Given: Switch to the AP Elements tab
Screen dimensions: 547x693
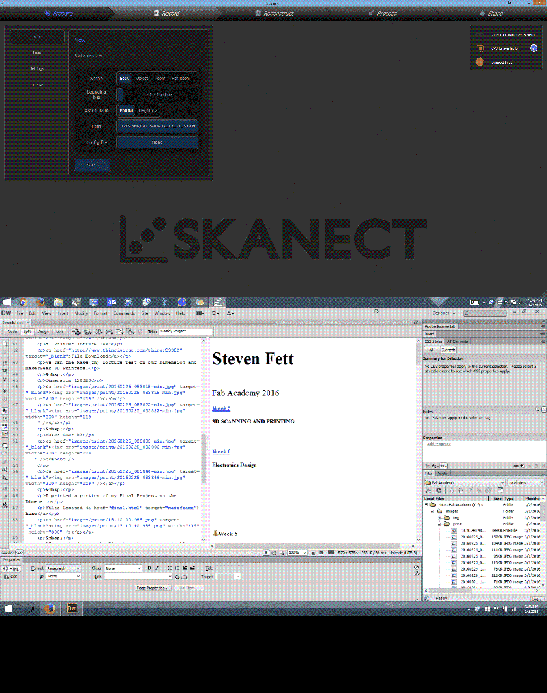Looking at the screenshot, I should (457, 341).
